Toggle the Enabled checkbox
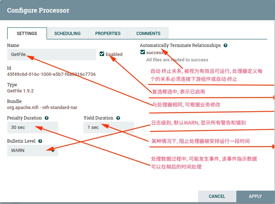 (x=102, y=54)
